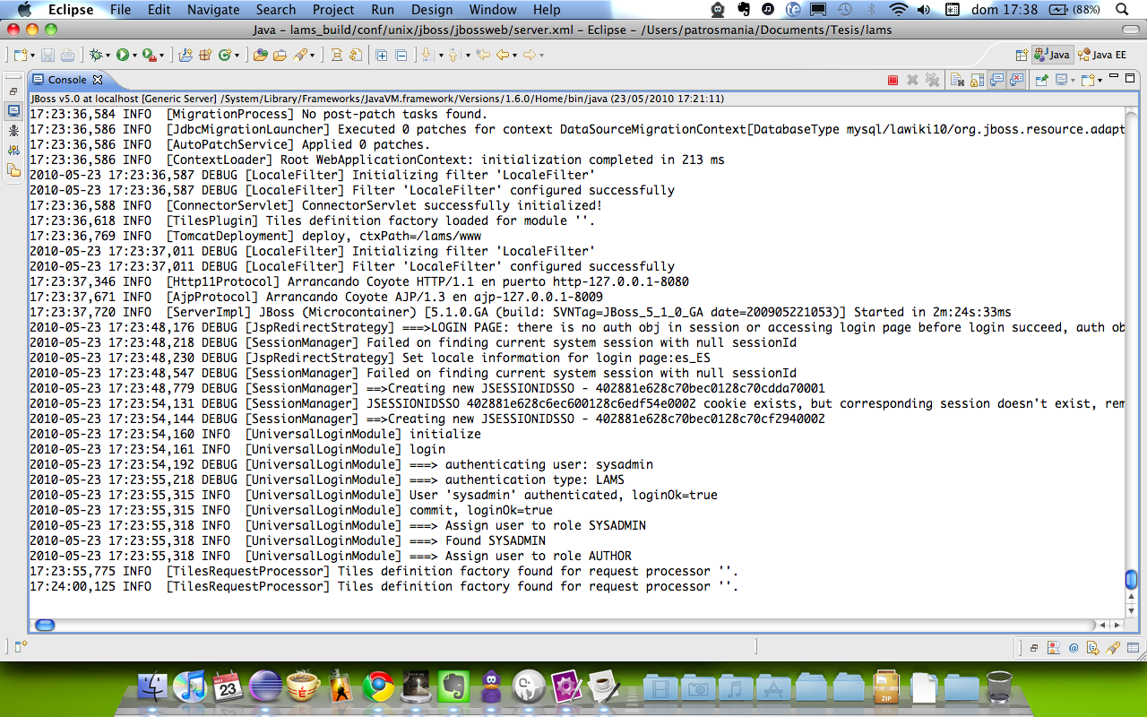This screenshot has height=717, width=1147.
Task: Click the New Java Class icon
Action: click(225, 56)
